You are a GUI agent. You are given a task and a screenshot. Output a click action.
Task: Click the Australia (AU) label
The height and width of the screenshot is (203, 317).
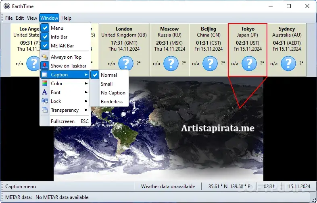tap(287, 35)
